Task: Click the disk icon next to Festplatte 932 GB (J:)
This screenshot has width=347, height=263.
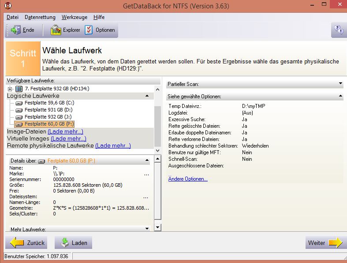Action: (x=19, y=117)
